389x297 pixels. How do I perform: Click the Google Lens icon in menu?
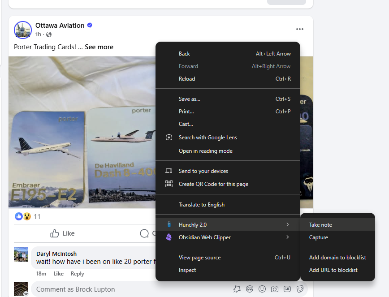(169, 138)
